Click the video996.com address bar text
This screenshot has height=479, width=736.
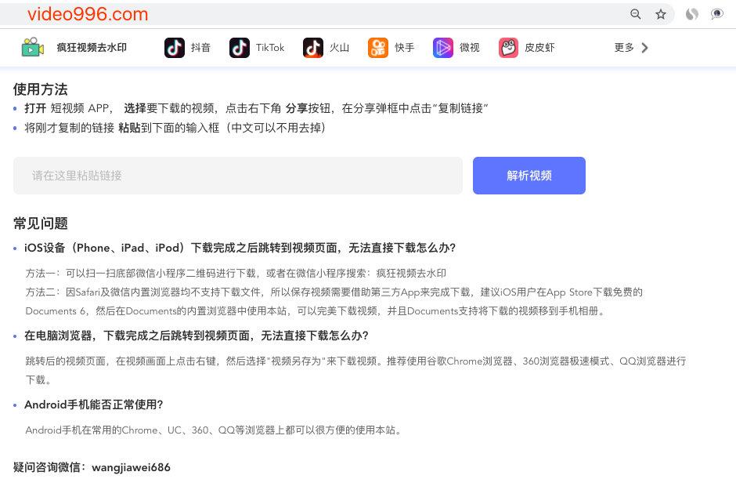88,14
